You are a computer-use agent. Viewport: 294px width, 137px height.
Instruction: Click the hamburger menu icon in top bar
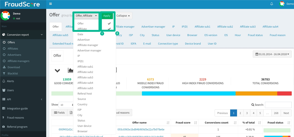tap(51, 4)
